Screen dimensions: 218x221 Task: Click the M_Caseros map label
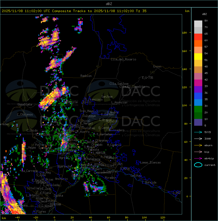pos(114,145)
